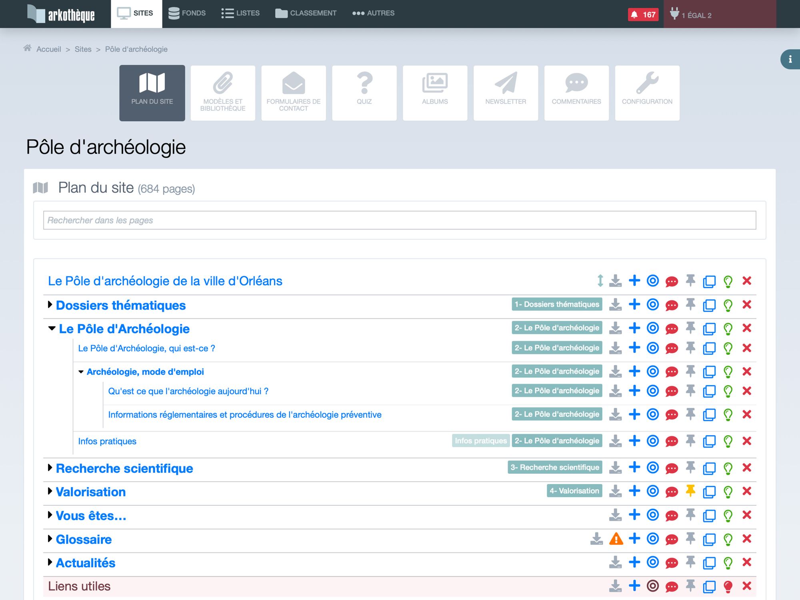Switch to the Configuration tab

tap(647, 93)
